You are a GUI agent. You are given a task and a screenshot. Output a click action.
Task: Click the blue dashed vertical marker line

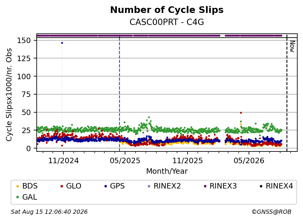click(119, 93)
